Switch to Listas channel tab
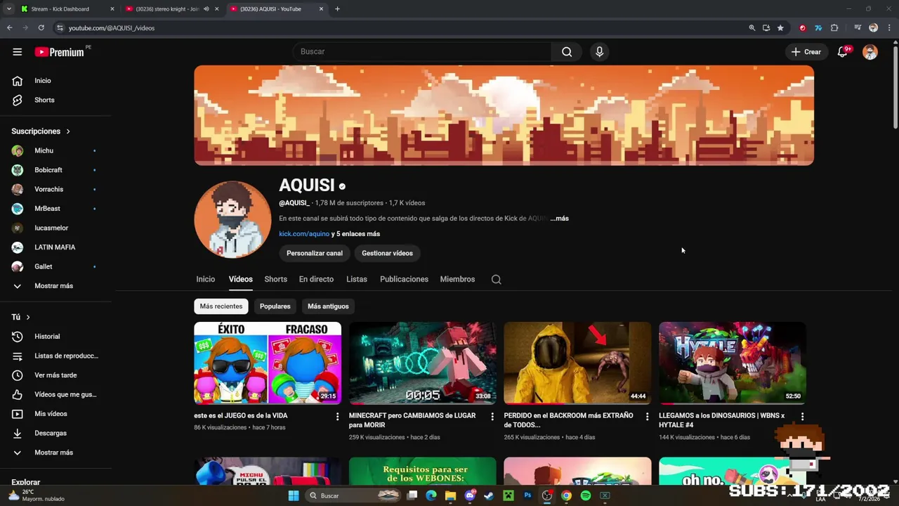This screenshot has height=506, width=899. (x=357, y=279)
